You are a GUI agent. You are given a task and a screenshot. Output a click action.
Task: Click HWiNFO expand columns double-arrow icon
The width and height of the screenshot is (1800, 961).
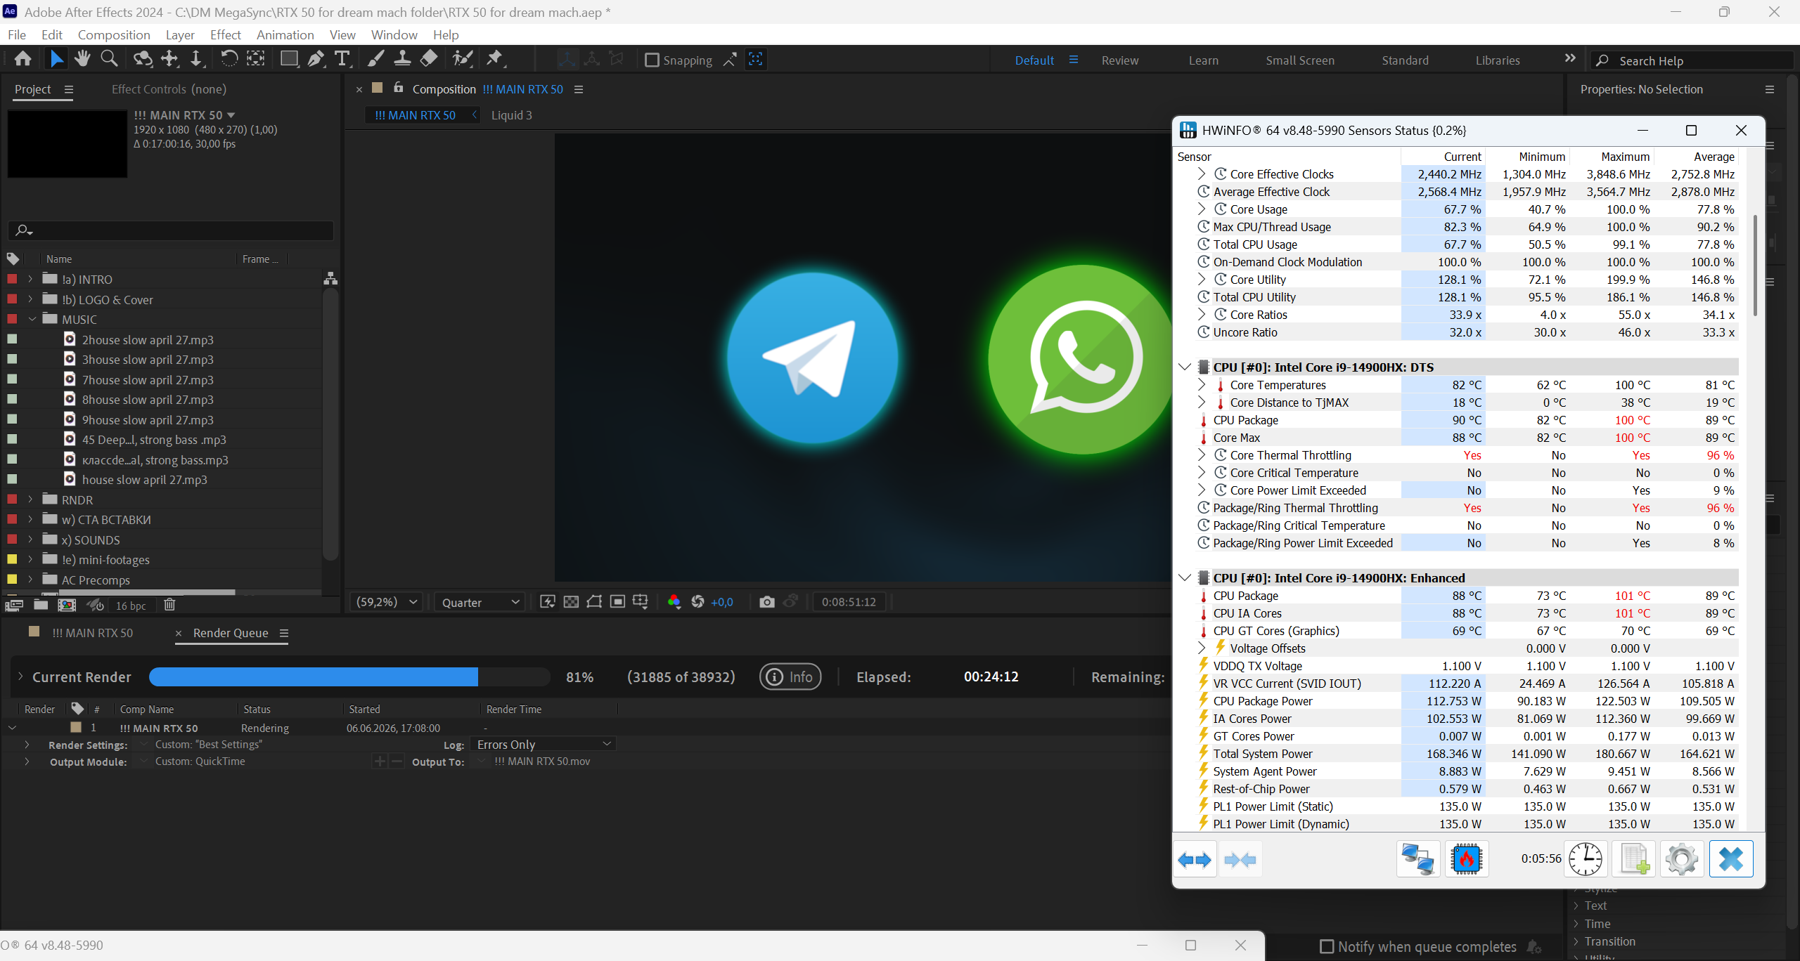1195,858
